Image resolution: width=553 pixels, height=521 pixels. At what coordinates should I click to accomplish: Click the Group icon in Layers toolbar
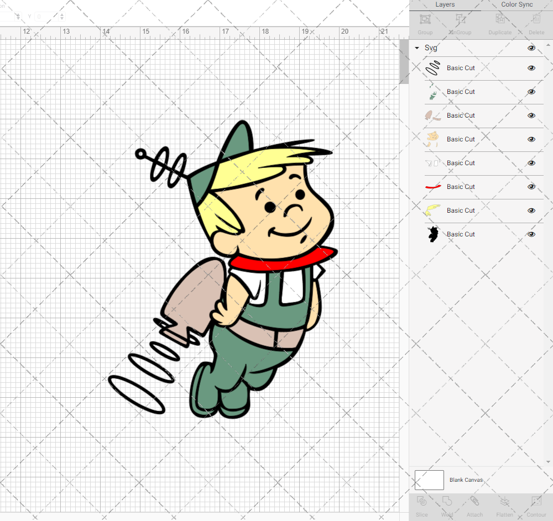(x=425, y=19)
